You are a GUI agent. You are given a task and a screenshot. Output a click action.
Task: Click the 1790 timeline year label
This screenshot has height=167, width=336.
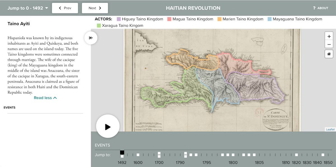pos(180,163)
